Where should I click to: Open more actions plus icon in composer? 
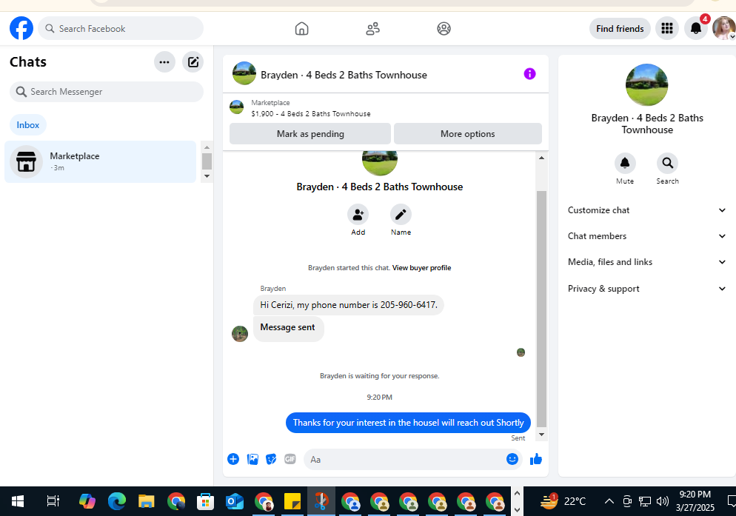tap(233, 459)
